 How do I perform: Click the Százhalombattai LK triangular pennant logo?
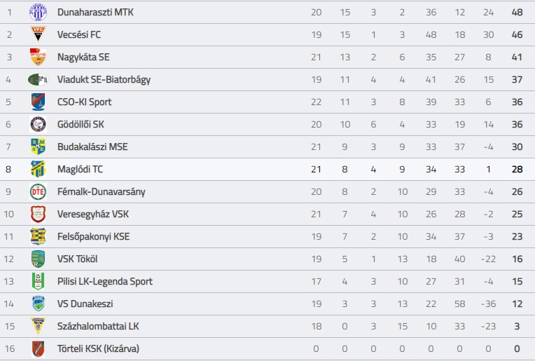(38, 326)
